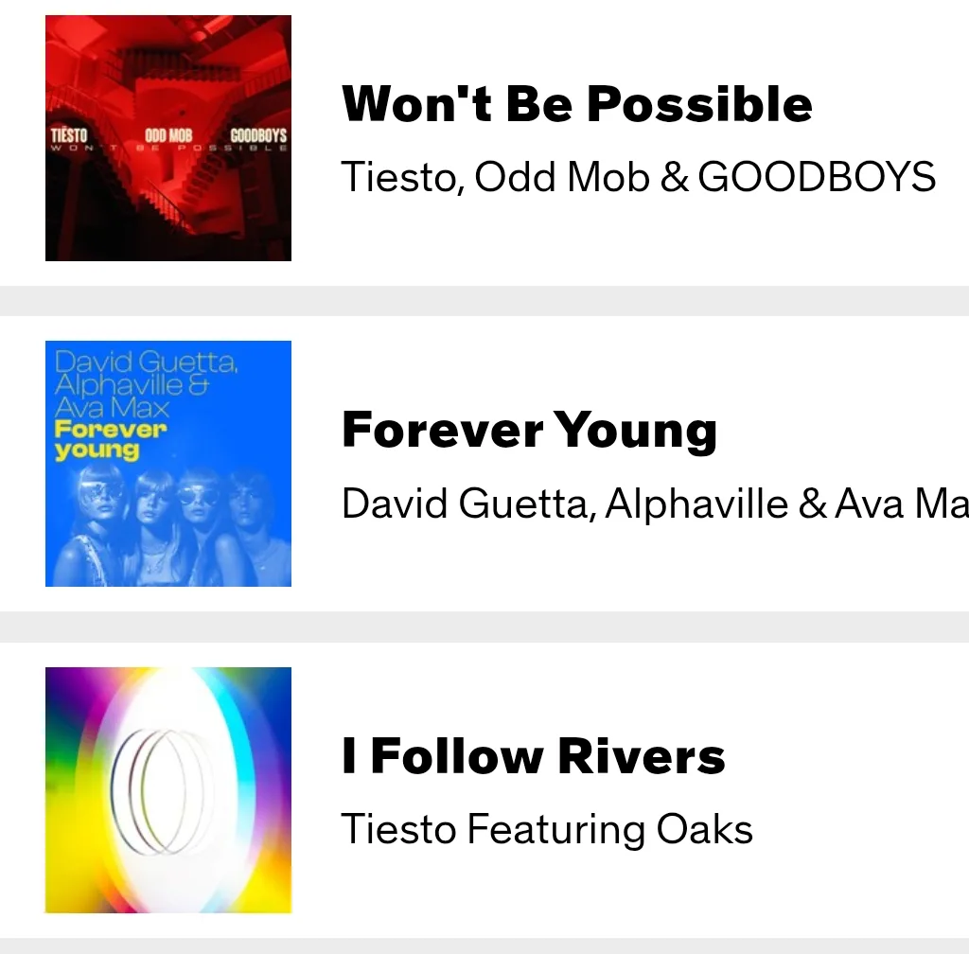Click the gray divider below Won't Be Possible
969x954 pixels.
click(484, 300)
